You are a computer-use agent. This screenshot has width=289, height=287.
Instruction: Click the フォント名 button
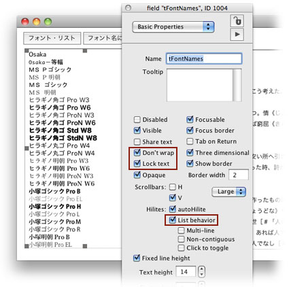pyautogui.click(x=103, y=38)
